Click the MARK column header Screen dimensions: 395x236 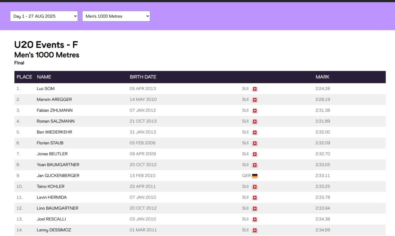(x=322, y=77)
